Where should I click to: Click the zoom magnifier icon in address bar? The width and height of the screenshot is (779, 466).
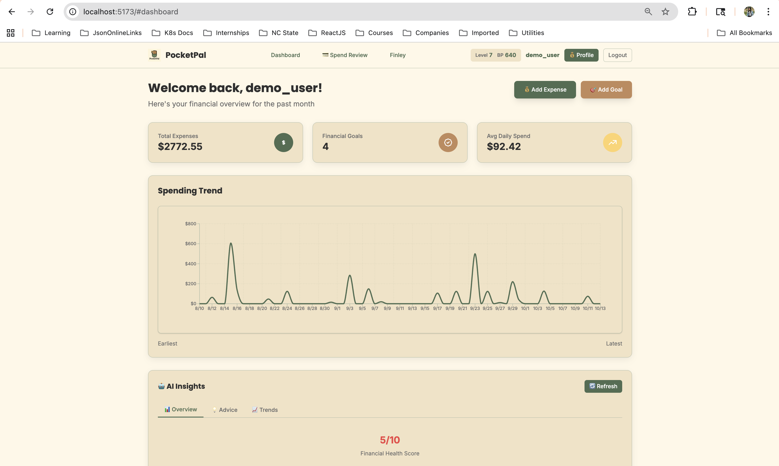648,12
